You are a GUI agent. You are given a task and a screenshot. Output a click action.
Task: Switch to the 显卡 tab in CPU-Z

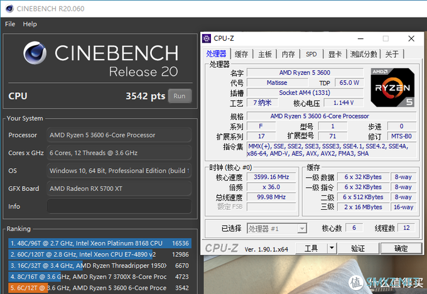[335, 54]
